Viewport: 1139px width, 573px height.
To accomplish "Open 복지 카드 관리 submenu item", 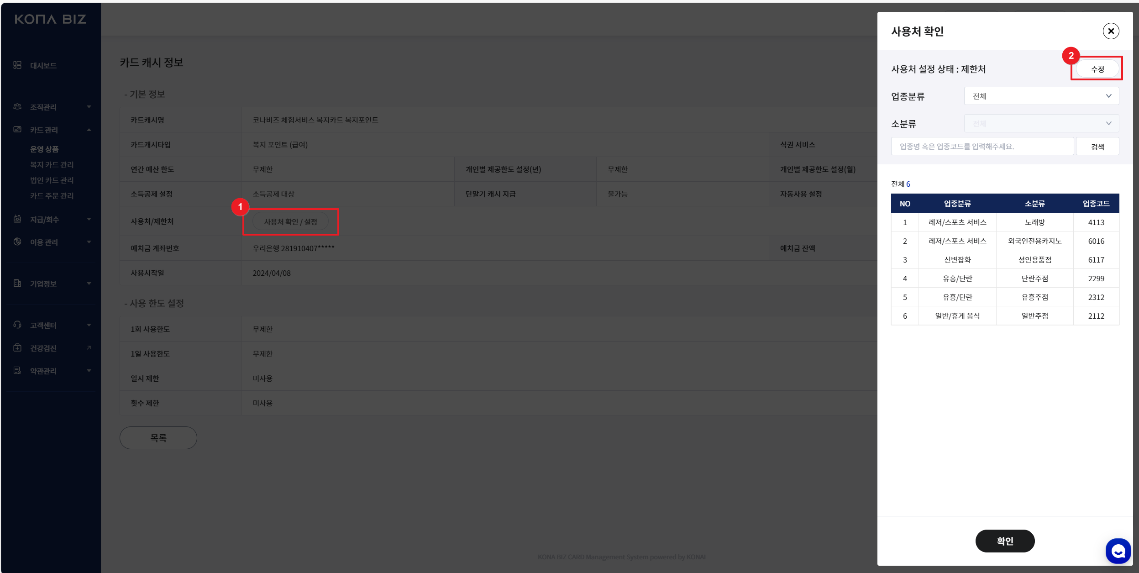I will click(52, 165).
